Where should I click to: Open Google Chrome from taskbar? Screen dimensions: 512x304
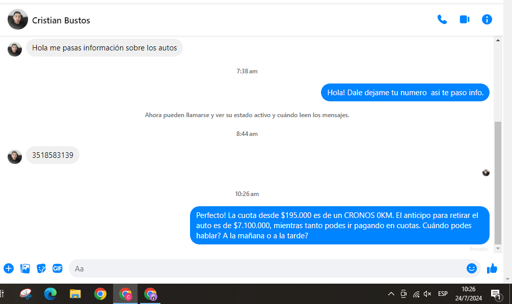click(100, 294)
